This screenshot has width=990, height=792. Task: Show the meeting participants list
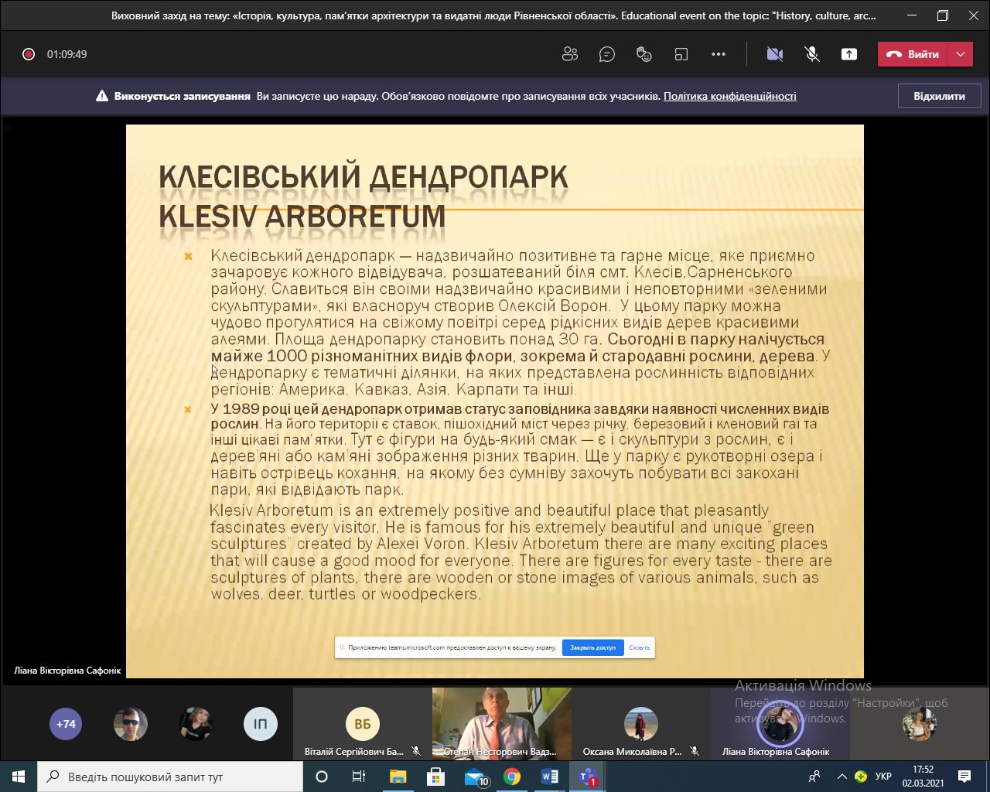pos(570,54)
